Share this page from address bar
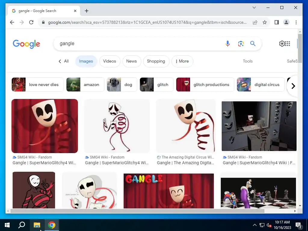This screenshot has width=308, height=231. pyautogui.click(x=255, y=22)
